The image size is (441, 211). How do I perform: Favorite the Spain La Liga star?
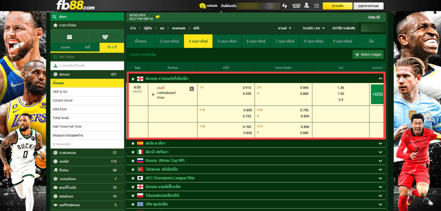(x=133, y=144)
